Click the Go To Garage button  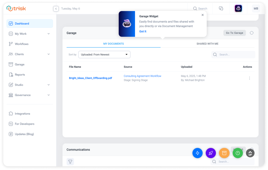(234, 33)
